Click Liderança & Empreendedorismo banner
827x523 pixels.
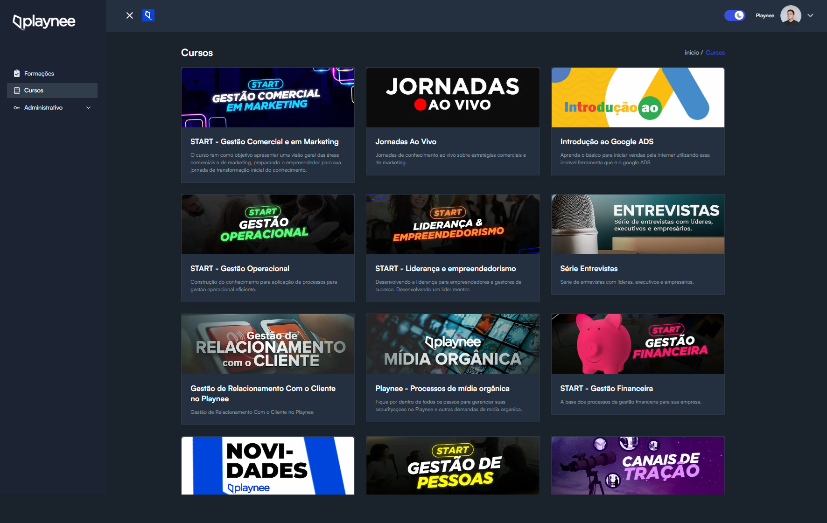coord(453,224)
